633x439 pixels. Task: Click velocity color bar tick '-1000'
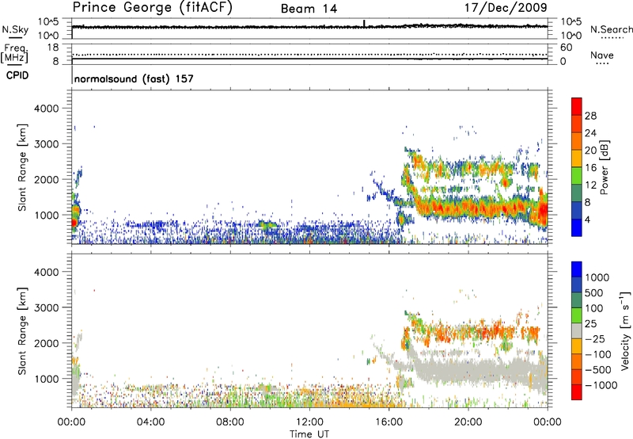pos(601,385)
